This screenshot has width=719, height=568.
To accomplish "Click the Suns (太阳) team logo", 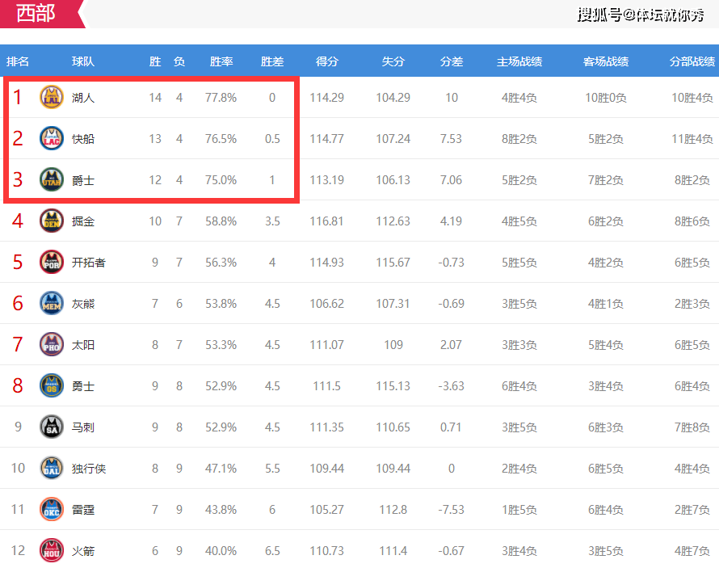I will [x=52, y=345].
